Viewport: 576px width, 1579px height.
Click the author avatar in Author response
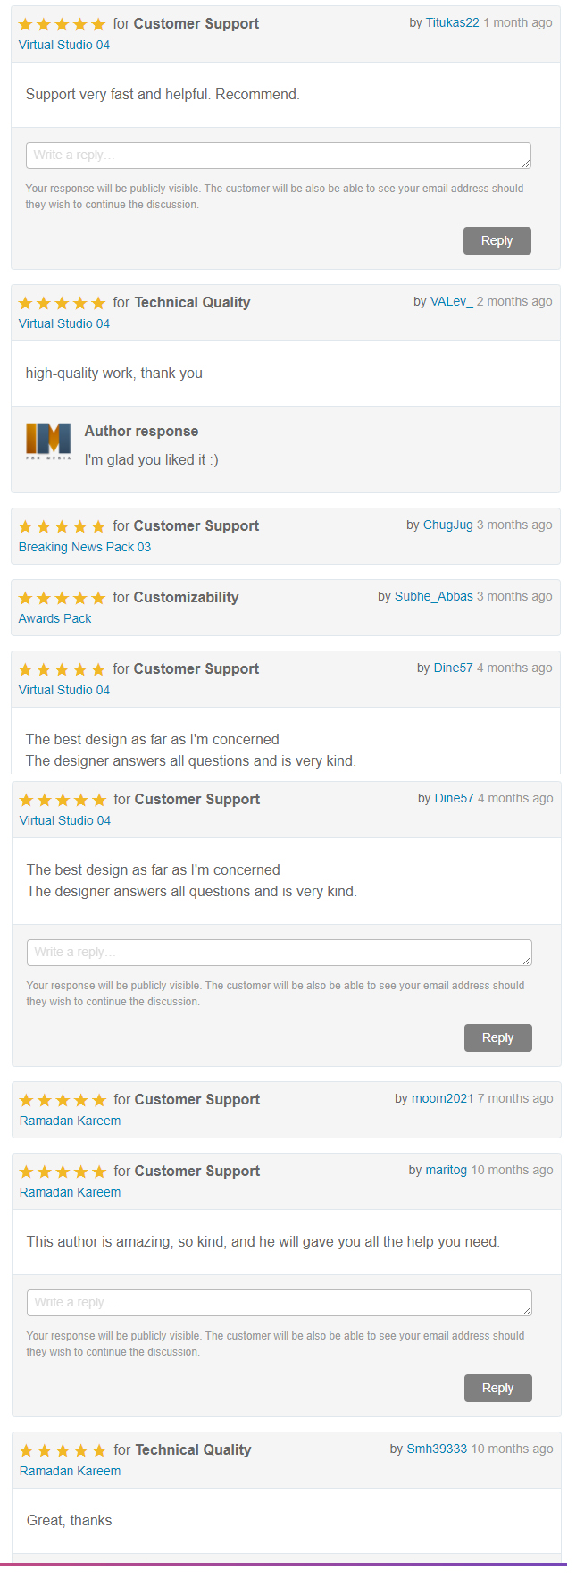(48, 441)
